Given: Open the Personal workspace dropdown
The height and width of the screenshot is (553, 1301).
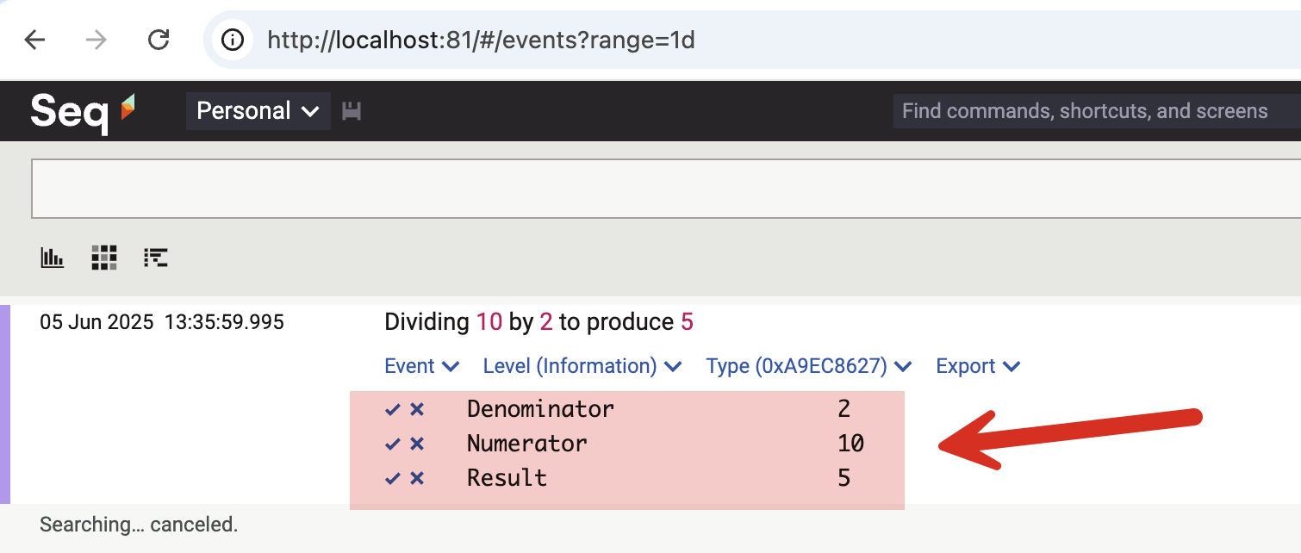Looking at the screenshot, I should pos(258,111).
